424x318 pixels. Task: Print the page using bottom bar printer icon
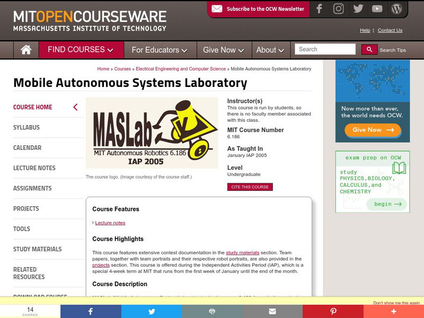212,311
